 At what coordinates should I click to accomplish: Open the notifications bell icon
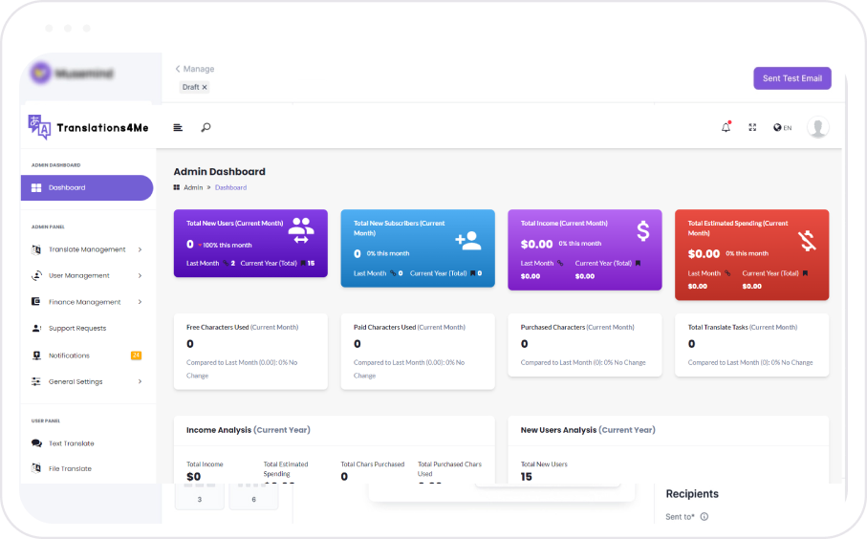pos(726,127)
